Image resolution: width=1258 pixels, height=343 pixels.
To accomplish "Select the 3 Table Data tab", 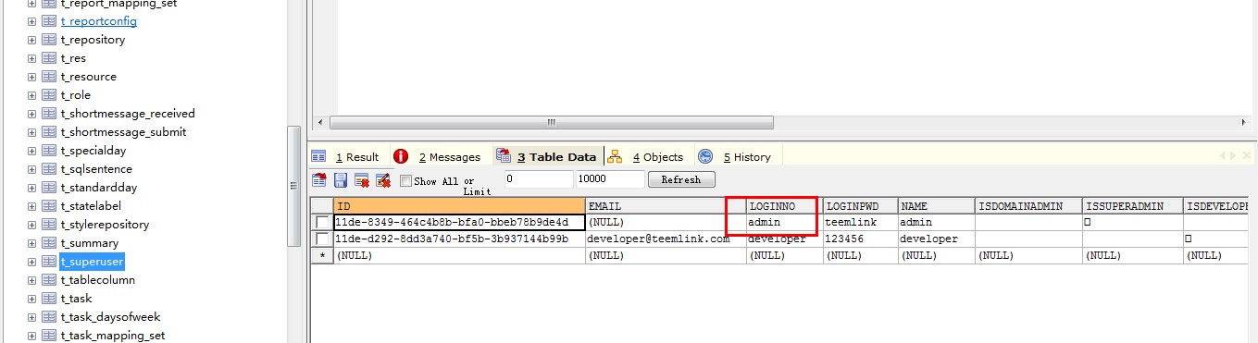I will (547, 157).
